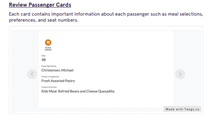Click the orange Place Order fork-and-knife icon
The image size is (220, 132).
tap(48, 42)
